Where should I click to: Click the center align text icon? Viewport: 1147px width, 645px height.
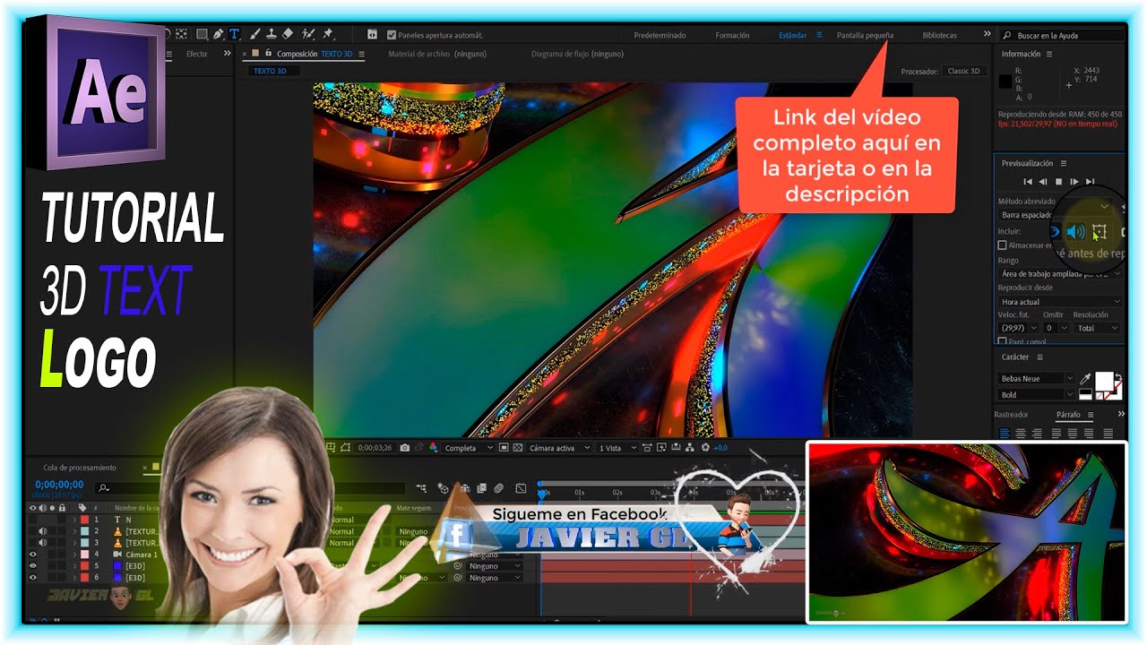pyautogui.click(x=1021, y=434)
